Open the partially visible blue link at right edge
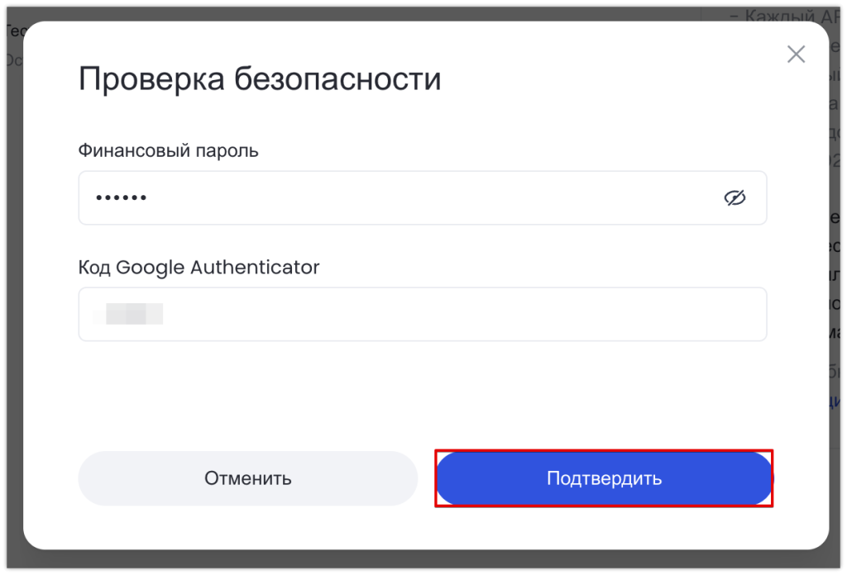This screenshot has width=847, height=575. point(835,400)
